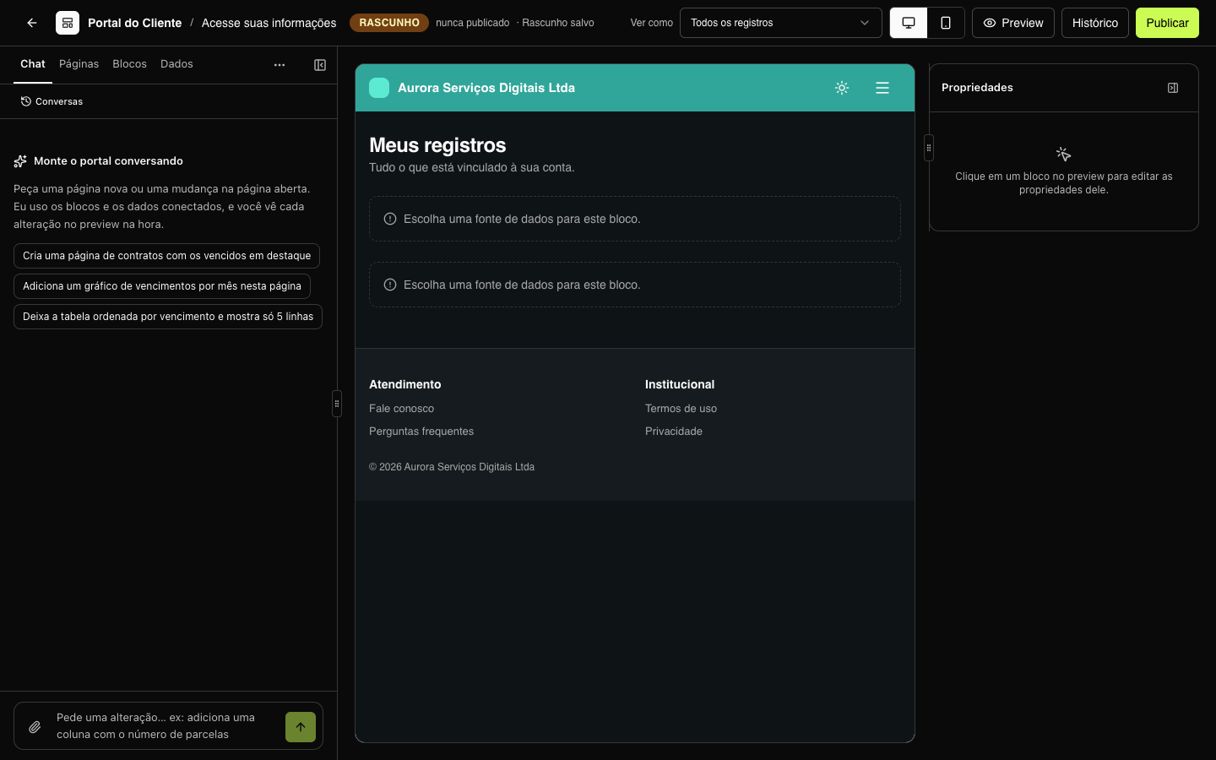Click the chat message input field

coord(166,726)
